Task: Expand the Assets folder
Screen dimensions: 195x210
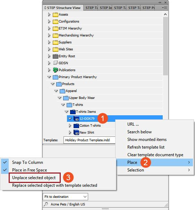Action: 49,15
